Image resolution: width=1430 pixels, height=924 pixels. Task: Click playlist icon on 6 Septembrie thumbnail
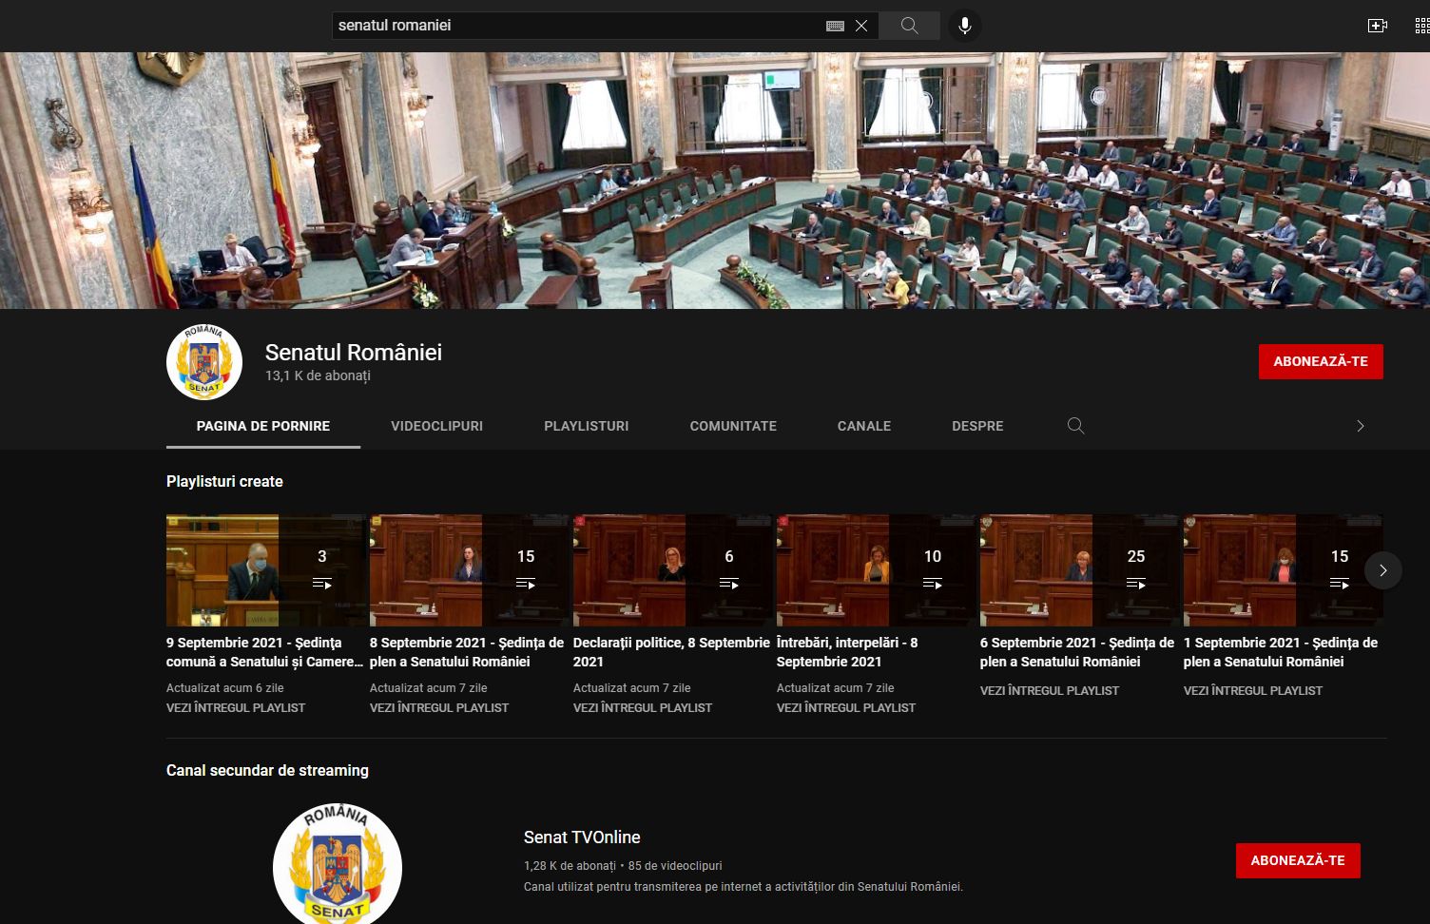point(1135,584)
